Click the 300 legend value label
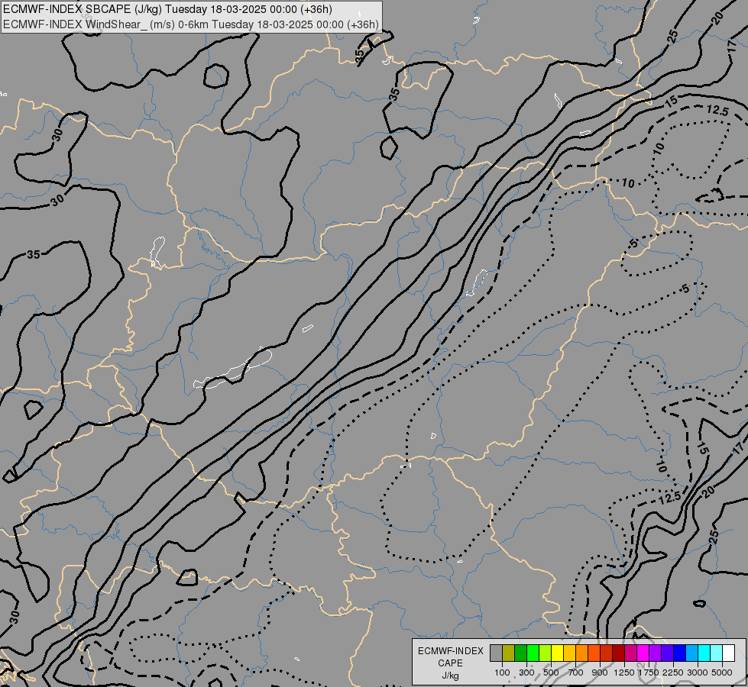Image resolution: width=748 pixels, height=687 pixels. click(526, 672)
